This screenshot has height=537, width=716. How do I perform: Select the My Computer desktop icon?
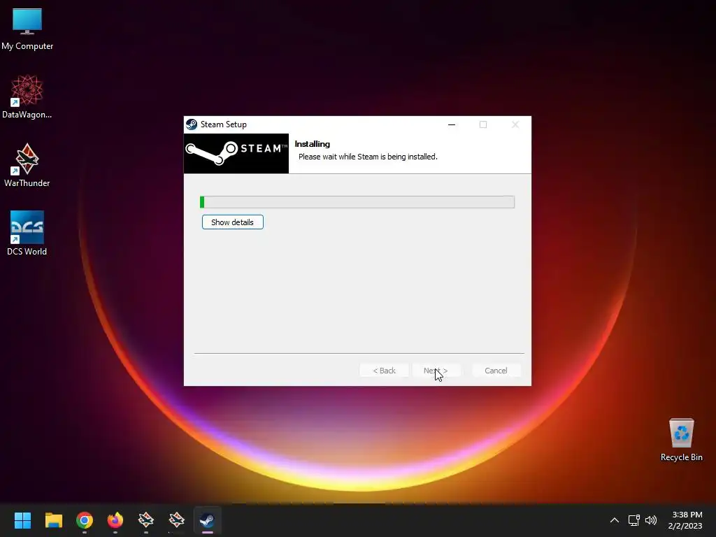[27, 29]
